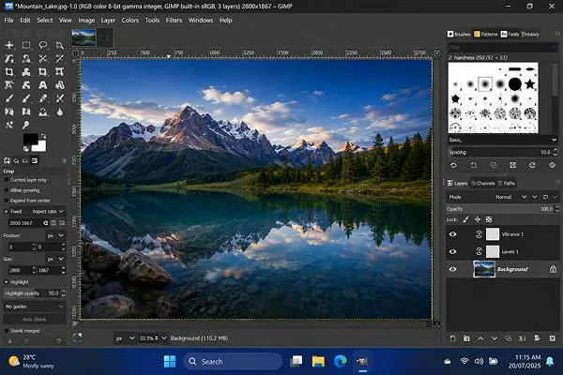Select the Smudge droplet tool
The width and height of the screenshot is (563, 375).
[60, 112]
